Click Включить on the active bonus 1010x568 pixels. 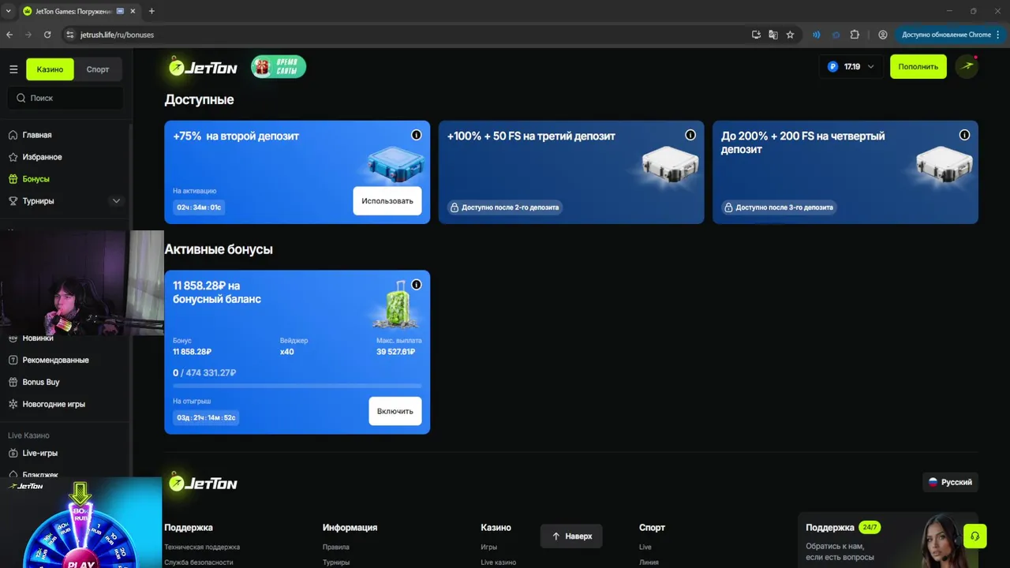395,411
